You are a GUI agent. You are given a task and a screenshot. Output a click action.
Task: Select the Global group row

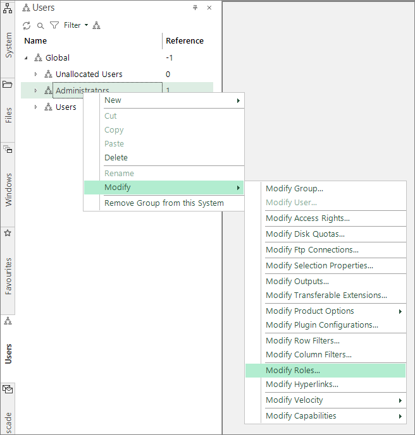point(117,57)
